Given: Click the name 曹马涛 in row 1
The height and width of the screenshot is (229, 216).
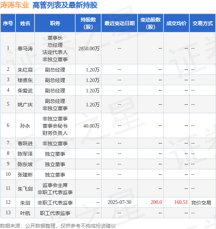Looking at the screenshot, I should pyautogui.click(x=25, y=49).
